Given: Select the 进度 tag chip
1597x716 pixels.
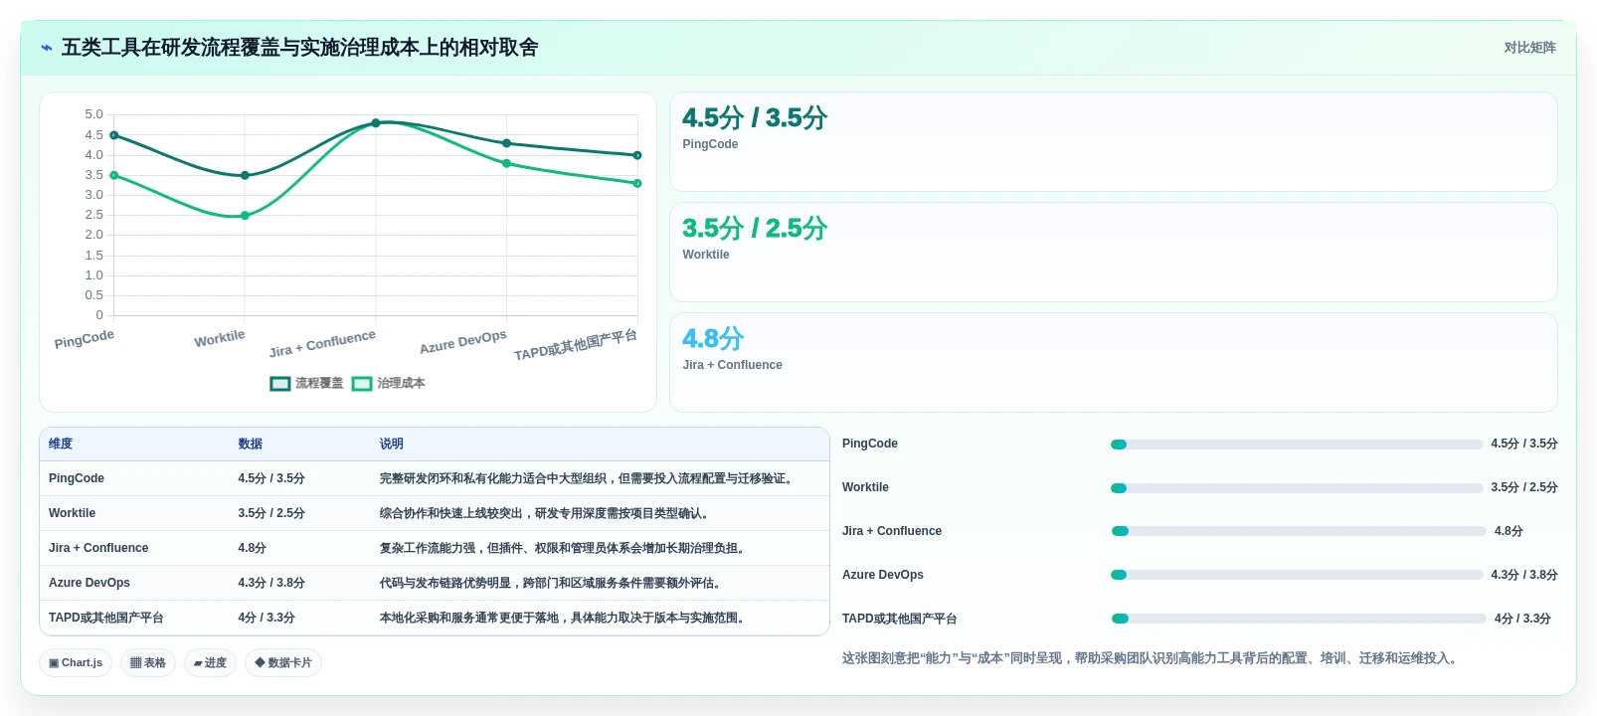Looking at the screenshot, I should click(x=210, y=662).
